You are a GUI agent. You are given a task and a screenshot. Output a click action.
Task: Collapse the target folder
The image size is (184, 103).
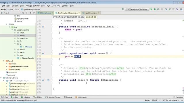(4, 61)
